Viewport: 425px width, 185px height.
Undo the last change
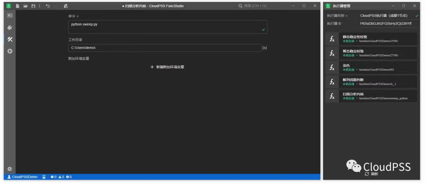[48, 5]
